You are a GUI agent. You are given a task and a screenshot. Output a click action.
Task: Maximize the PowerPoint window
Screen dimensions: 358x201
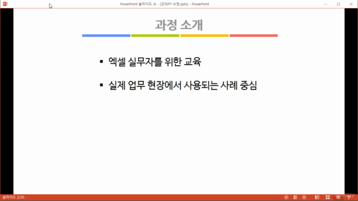[338, 4]
